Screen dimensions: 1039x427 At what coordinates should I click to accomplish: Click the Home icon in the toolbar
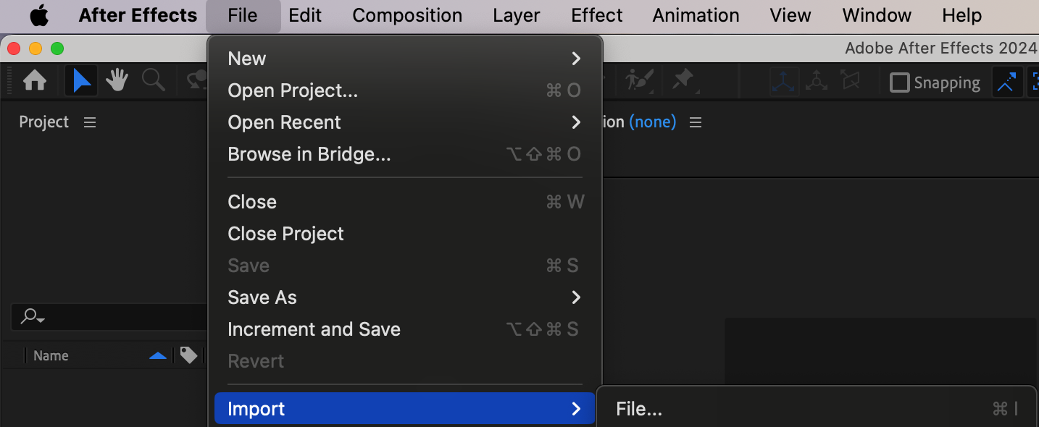click(35, 81)
